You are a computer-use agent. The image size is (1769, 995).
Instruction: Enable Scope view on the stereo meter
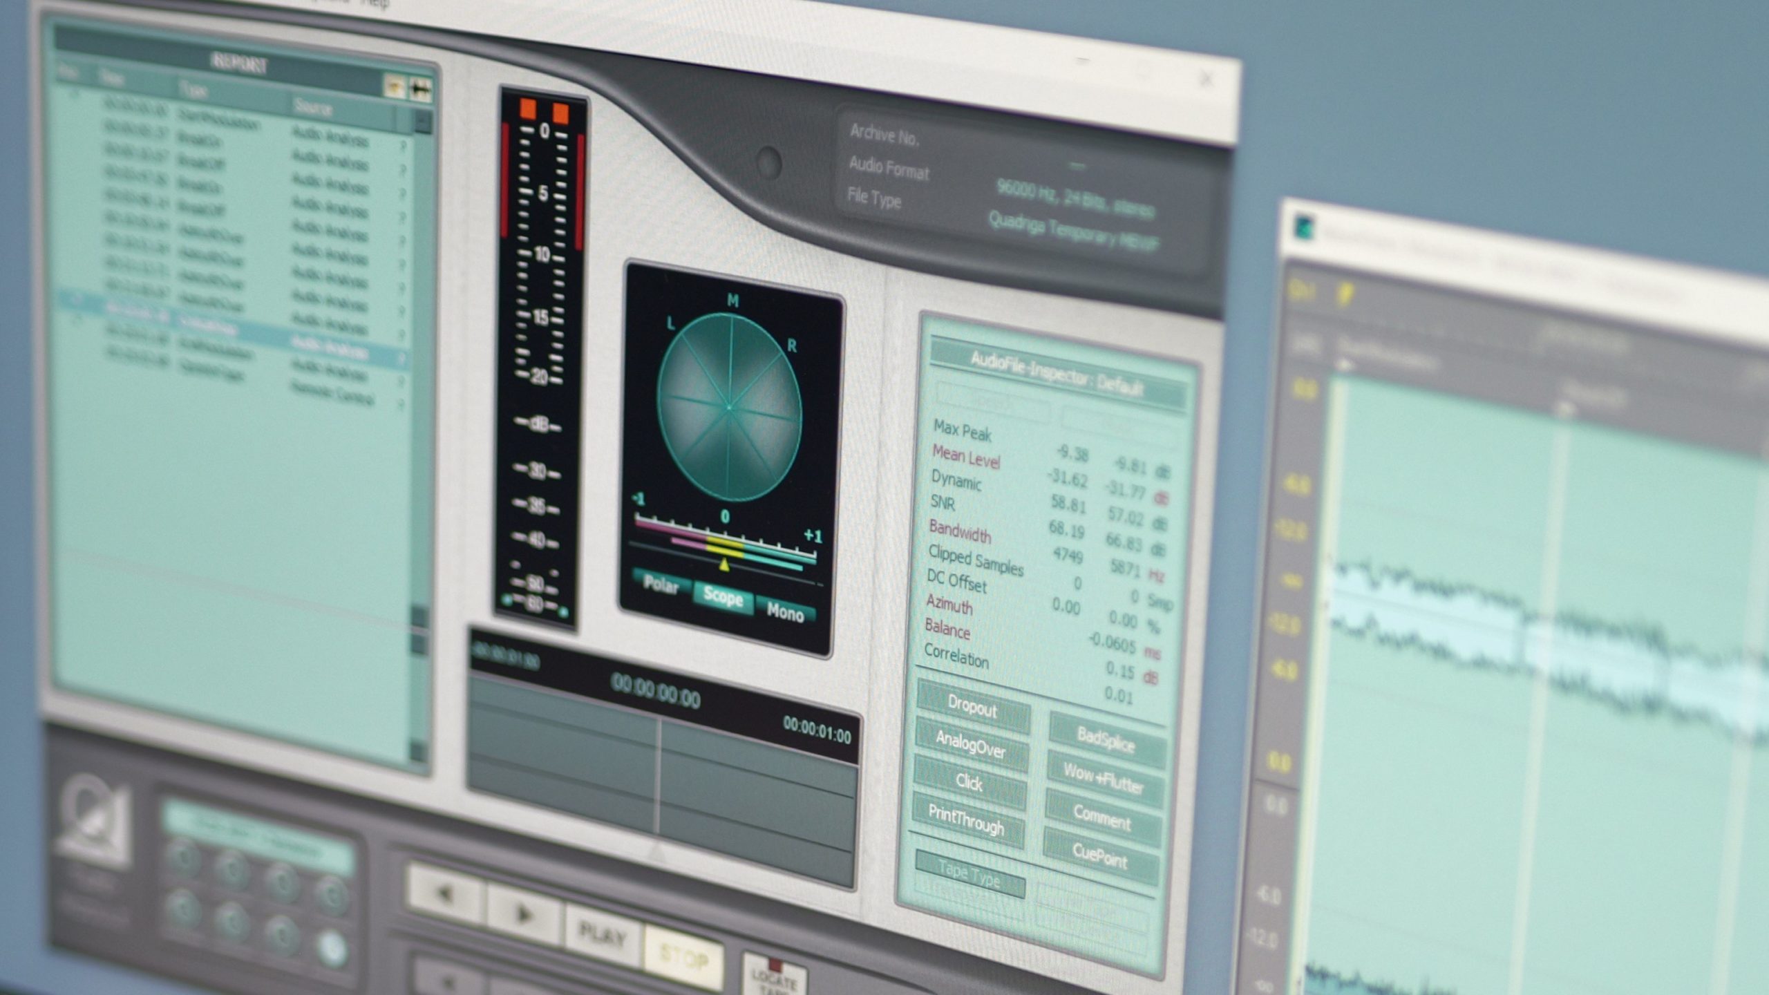tap(722, 596)
